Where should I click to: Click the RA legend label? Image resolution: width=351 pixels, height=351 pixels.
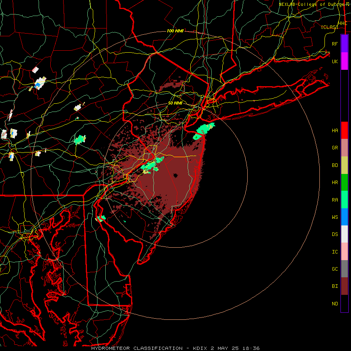tap(335, 200)
